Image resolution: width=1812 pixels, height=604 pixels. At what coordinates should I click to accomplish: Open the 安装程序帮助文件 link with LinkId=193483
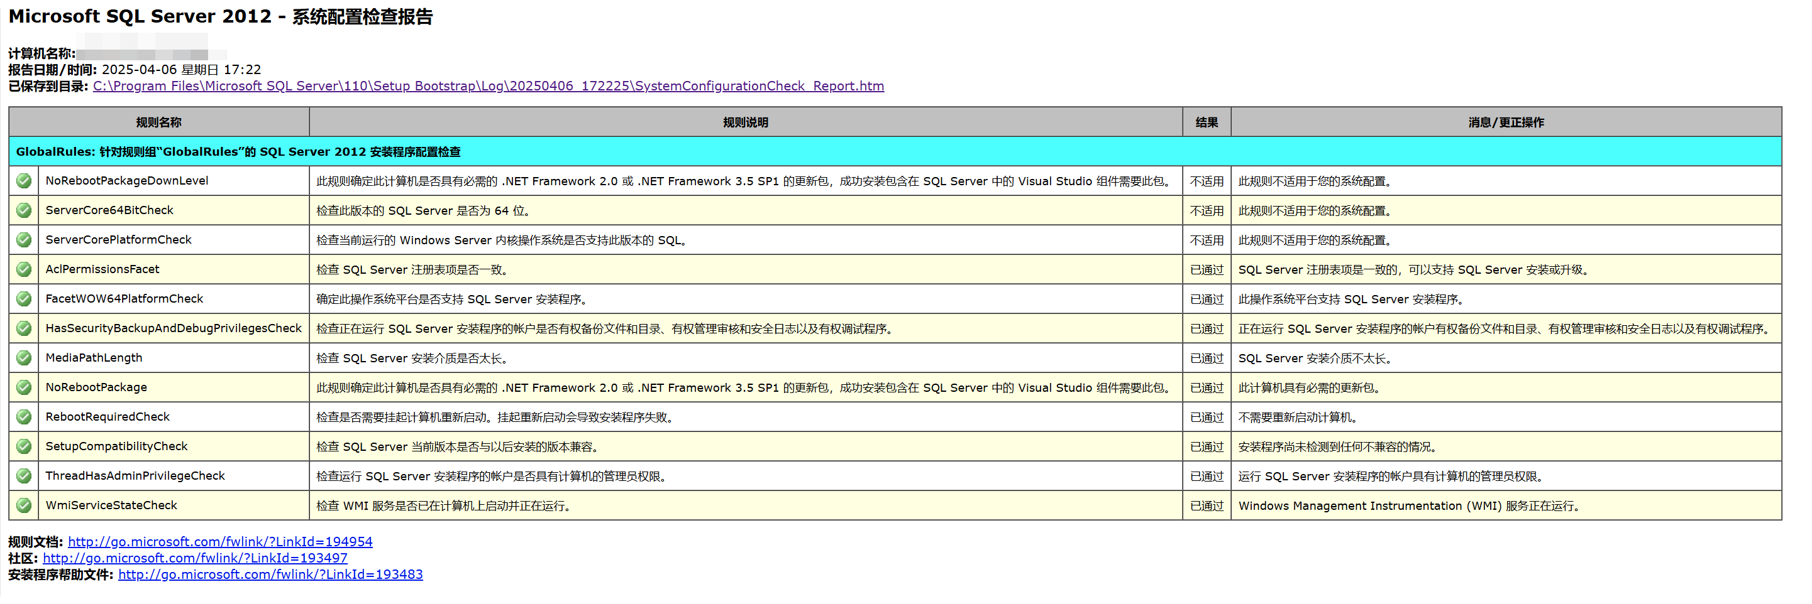coord(270,574)
